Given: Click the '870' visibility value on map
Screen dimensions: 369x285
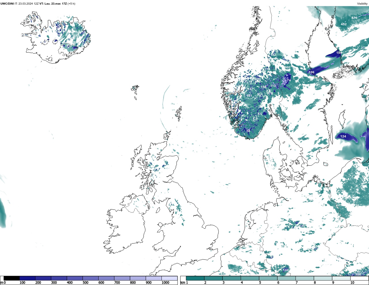Looking at the screenshot, I should (x=354, y=18).
